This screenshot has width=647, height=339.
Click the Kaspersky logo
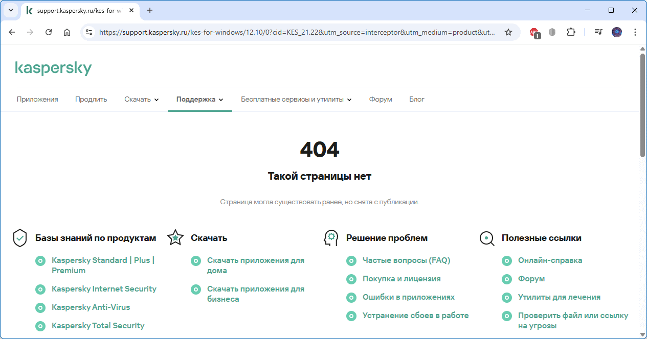(53, 68)
